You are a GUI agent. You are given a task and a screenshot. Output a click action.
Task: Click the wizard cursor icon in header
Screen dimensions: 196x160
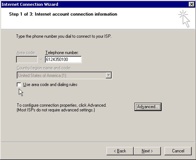pos(184,19)
